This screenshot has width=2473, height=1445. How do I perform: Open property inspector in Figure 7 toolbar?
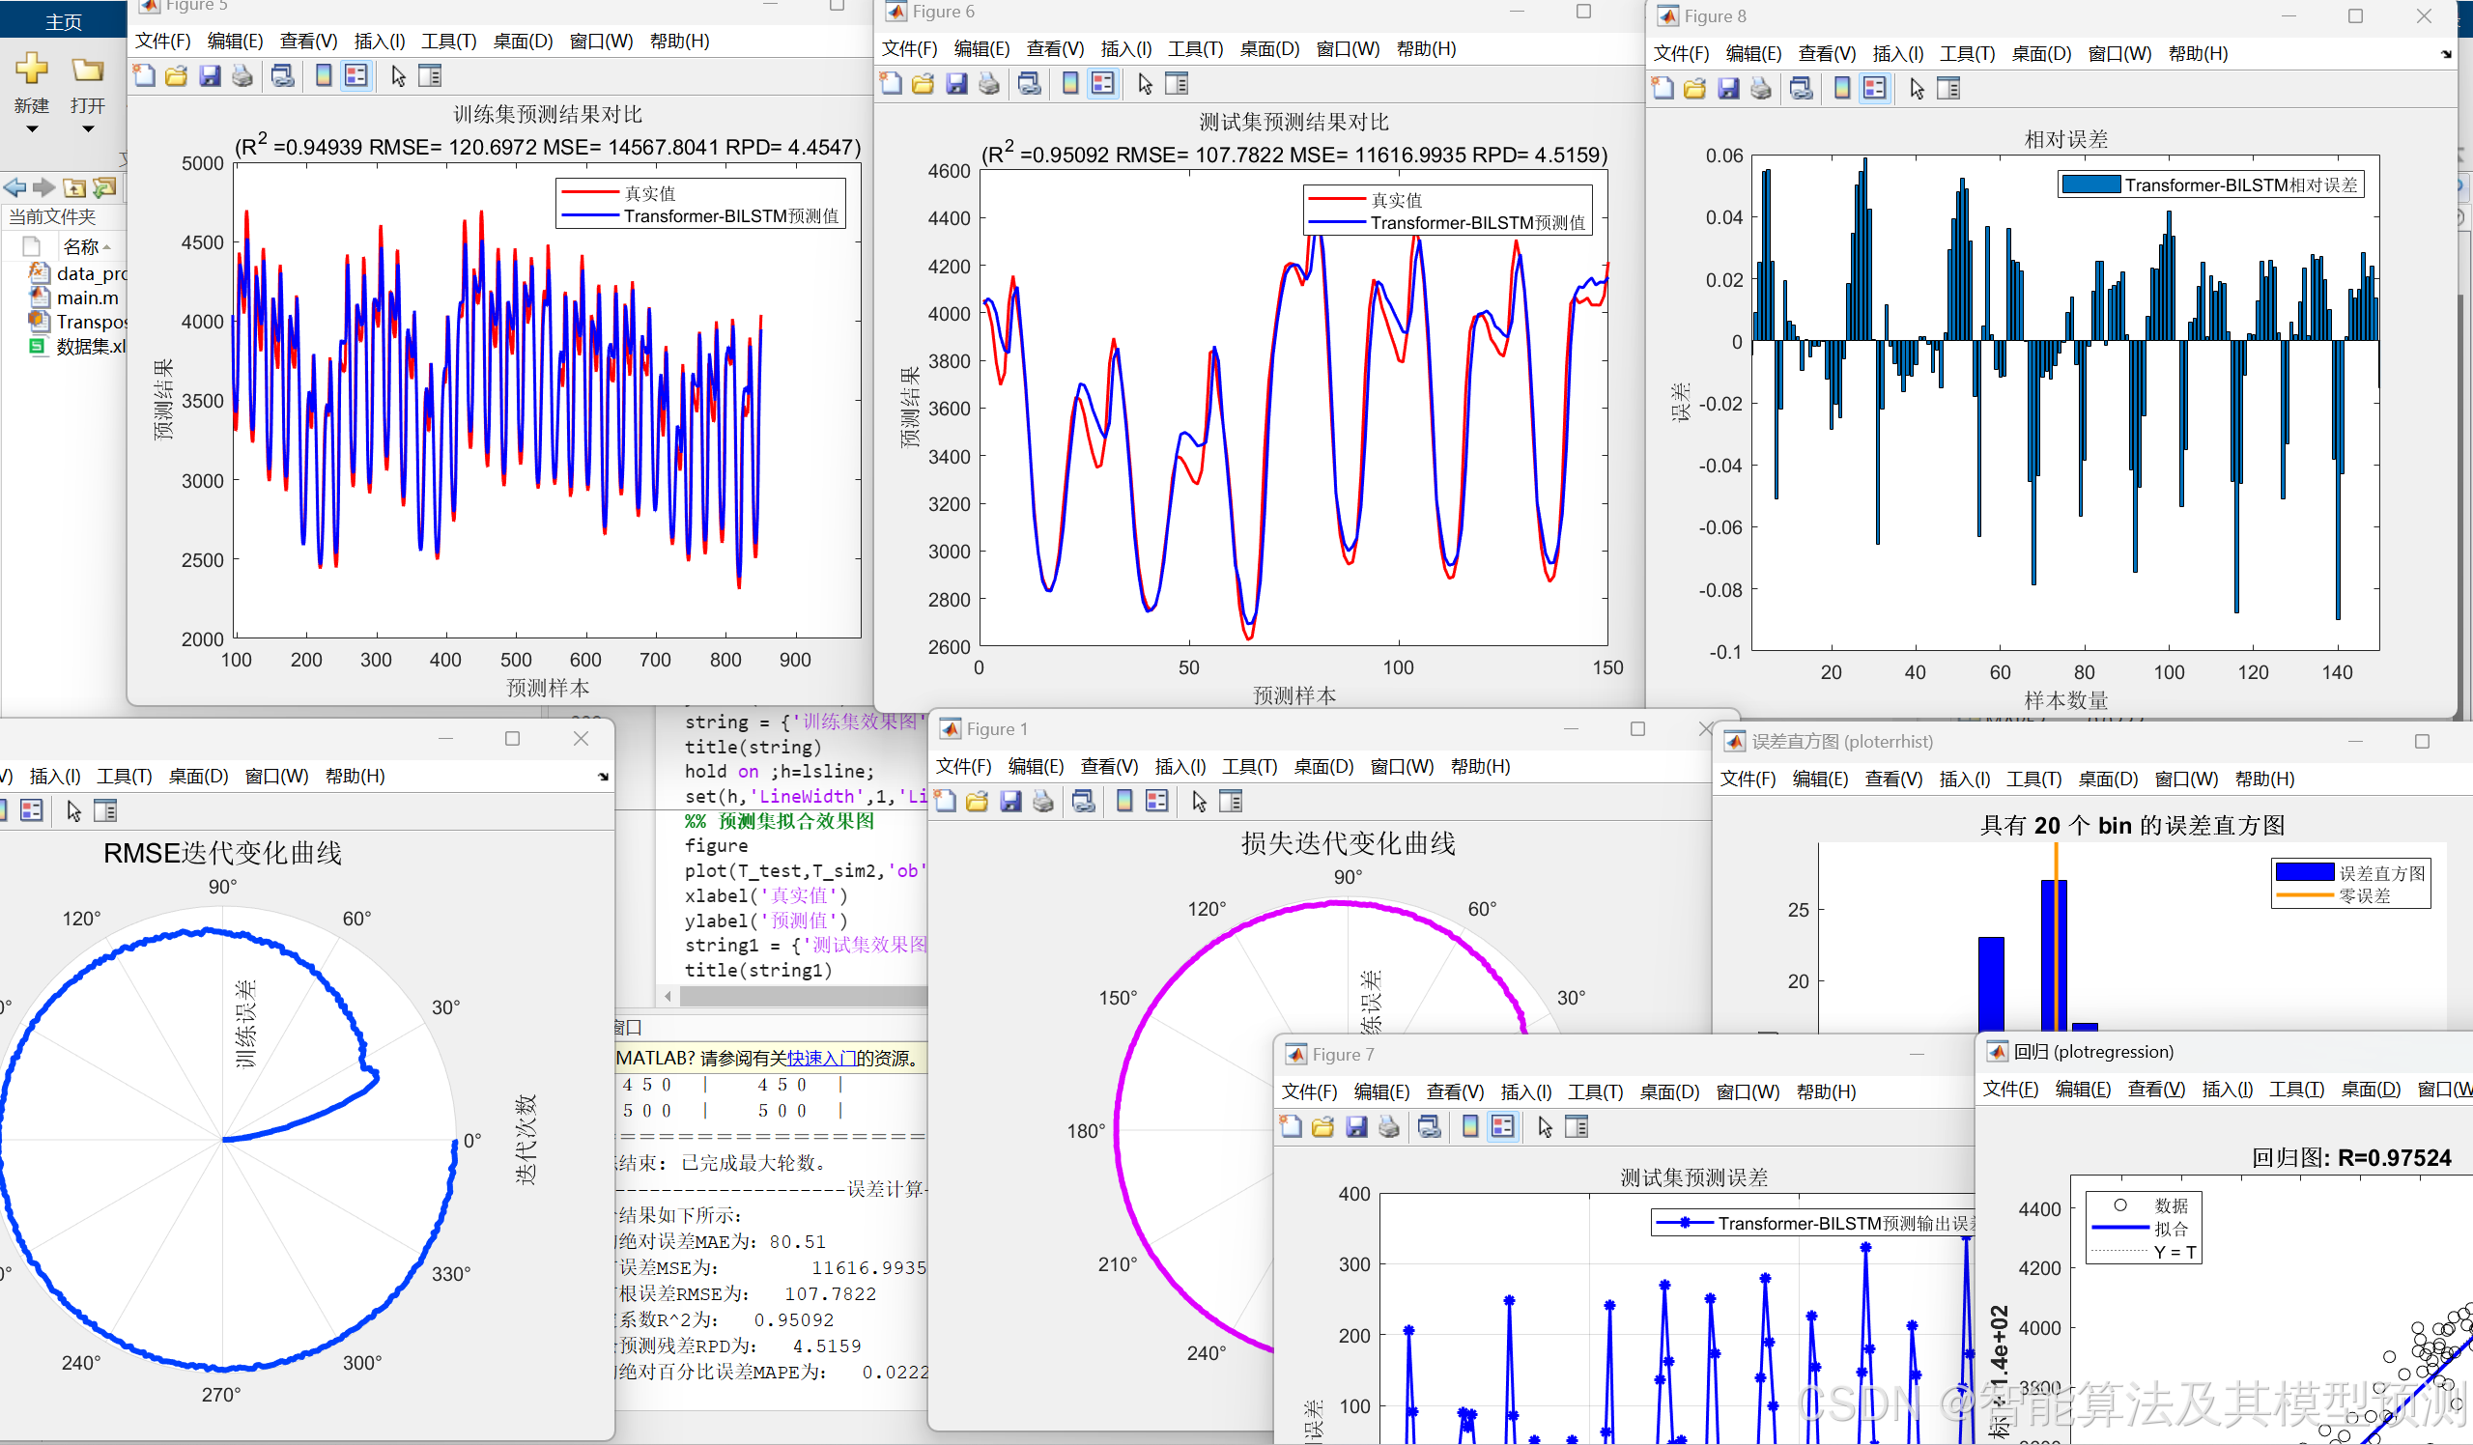1578,1127
